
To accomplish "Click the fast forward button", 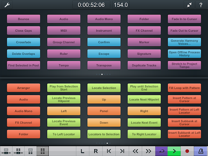I will (148, 151).
